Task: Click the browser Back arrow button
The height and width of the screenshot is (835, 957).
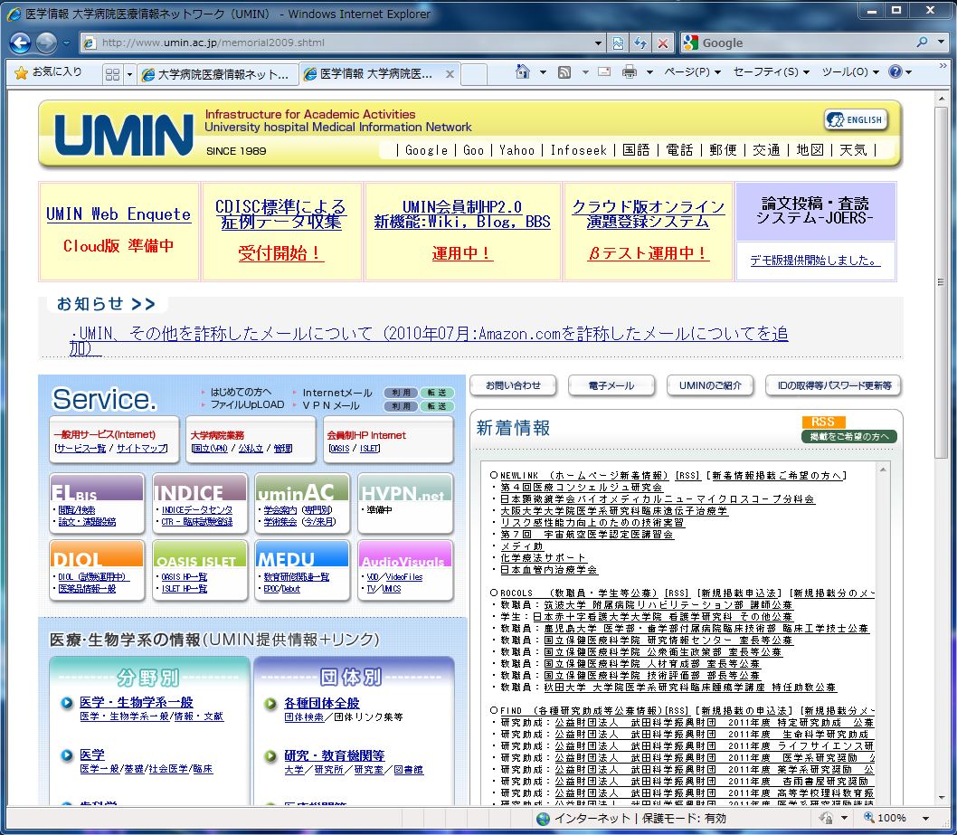Action: [21, 43]
